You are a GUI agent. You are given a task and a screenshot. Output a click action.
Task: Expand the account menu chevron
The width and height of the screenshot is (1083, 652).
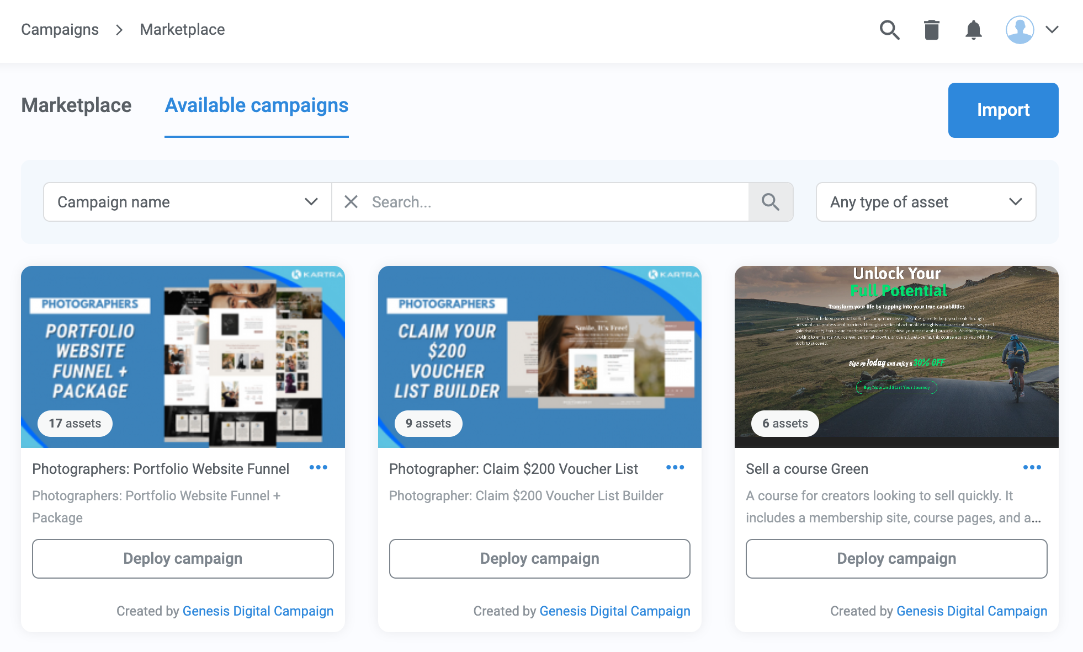1052,30
